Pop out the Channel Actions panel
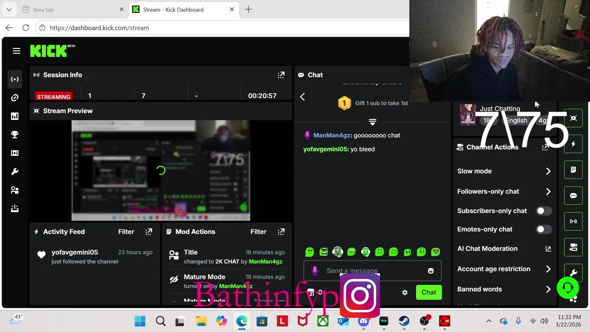This screenshot has width=590, height=332. [x=545, y=147]
